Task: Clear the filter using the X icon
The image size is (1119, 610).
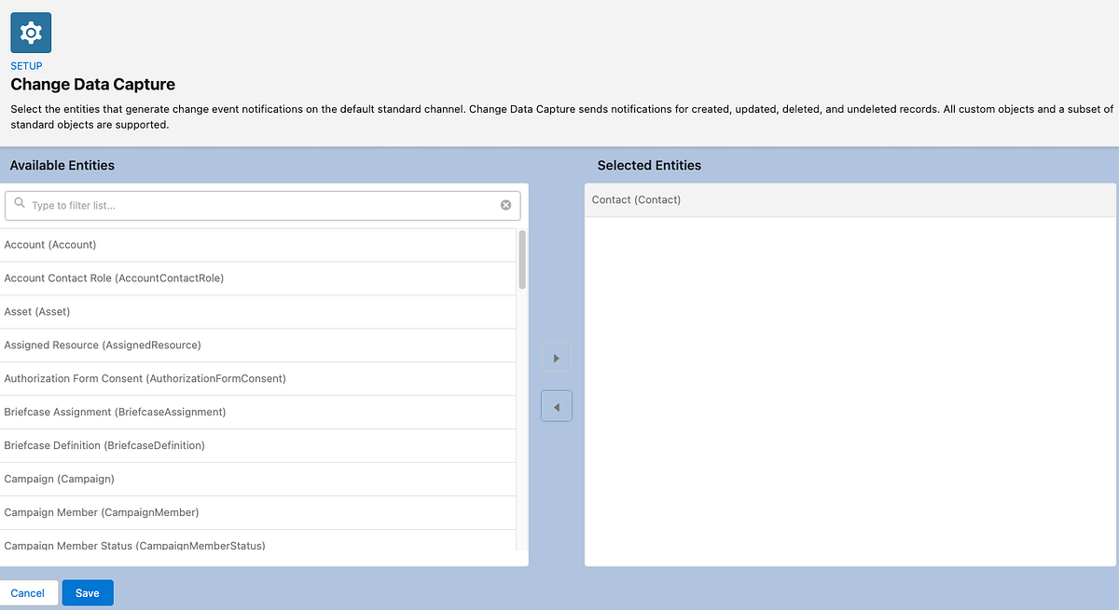Action: 505,204
